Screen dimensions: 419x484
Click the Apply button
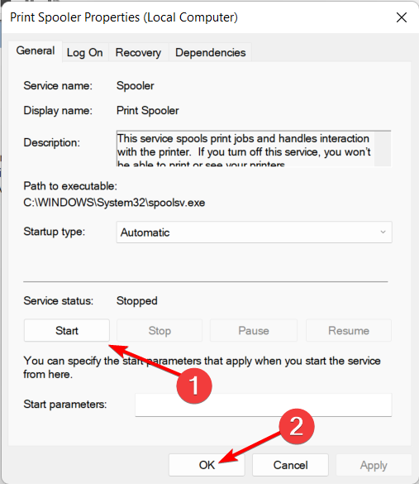374,465
